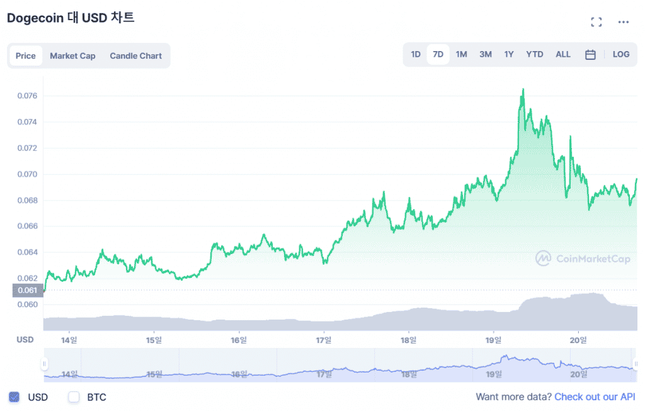Open the fullscreen chart view
The height and width of the screenshot is (411, 645).
[596, 22]
